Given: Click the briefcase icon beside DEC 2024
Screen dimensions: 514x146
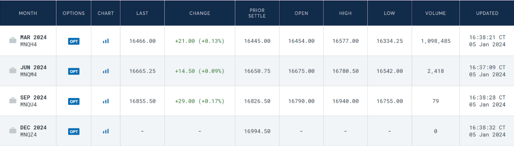Looking at the screenshot, I should tap(13, 131).
